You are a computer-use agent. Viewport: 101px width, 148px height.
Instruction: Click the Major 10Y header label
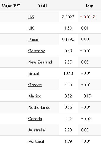(11, 6)
